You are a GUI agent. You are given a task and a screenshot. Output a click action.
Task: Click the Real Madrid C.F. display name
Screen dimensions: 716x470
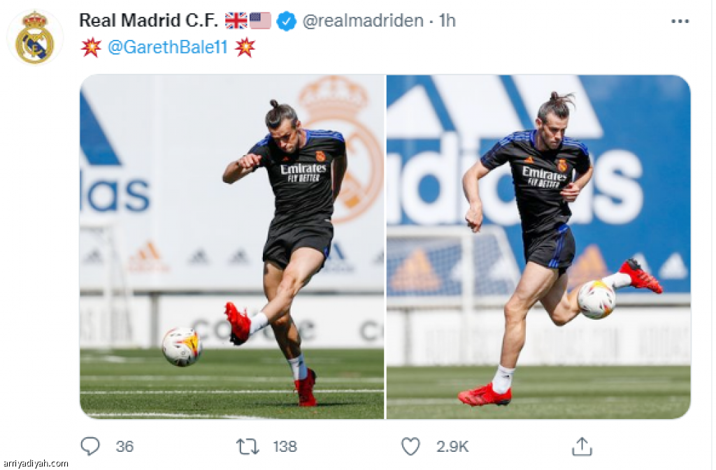click(x=148, y=20)
